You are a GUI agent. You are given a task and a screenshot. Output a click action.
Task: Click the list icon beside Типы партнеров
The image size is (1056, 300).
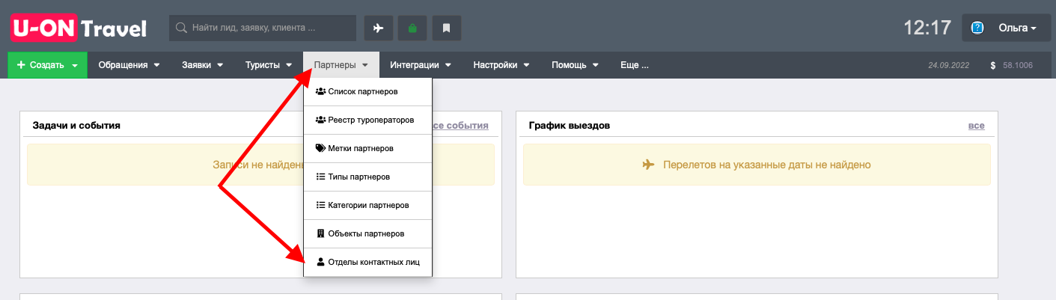320,177
